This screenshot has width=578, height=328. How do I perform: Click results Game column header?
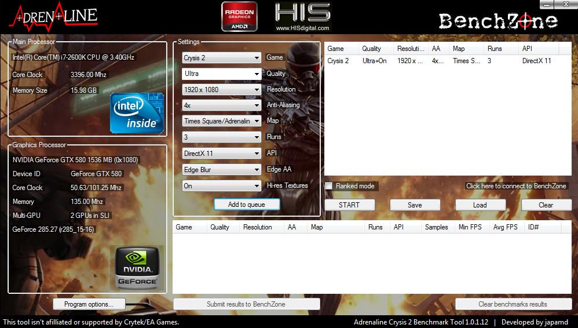tap(189, 227)
